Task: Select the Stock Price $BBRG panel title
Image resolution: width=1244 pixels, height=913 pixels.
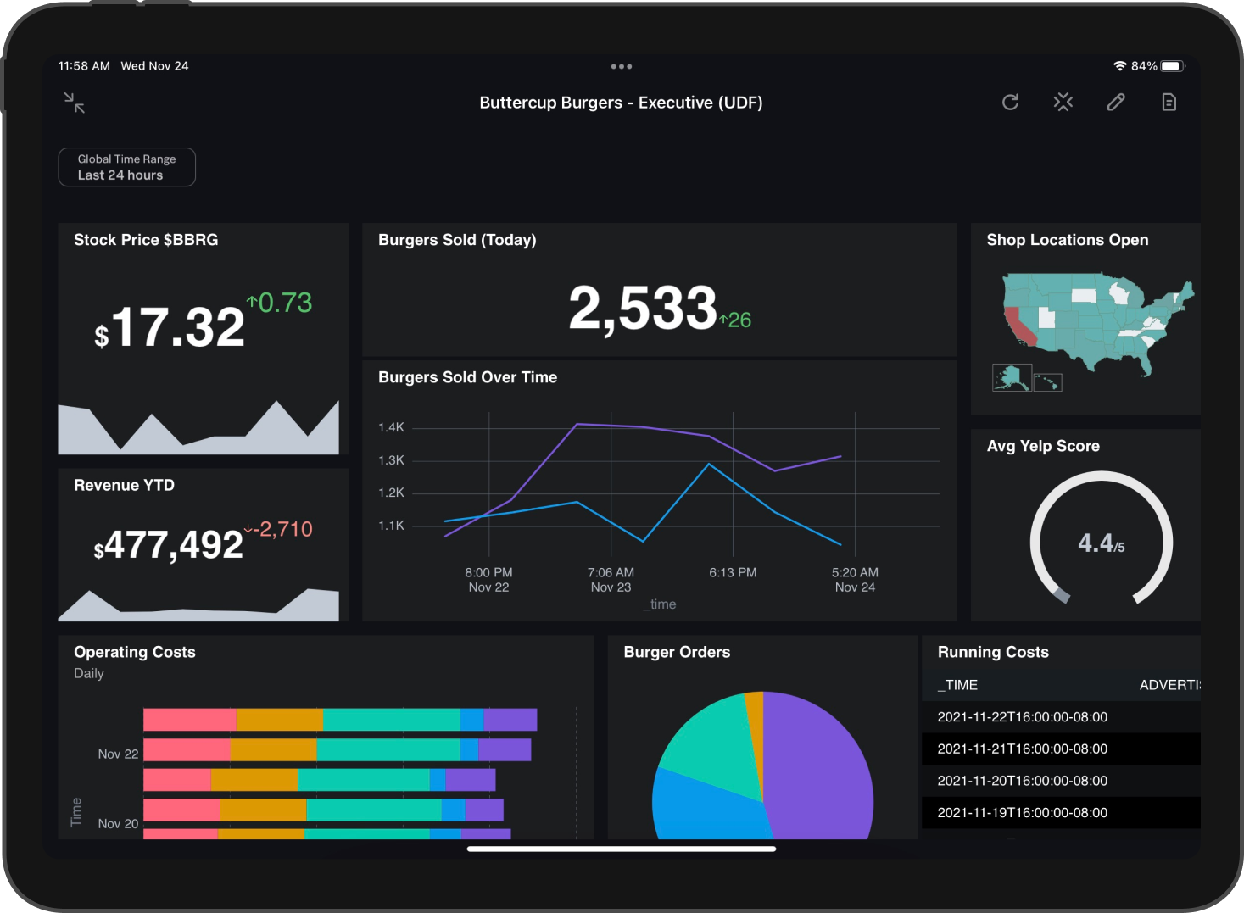Action: pos(146,240)
